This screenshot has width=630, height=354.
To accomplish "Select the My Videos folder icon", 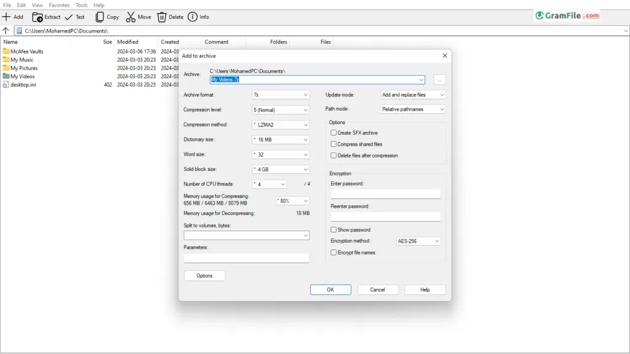I will coord(6,76).
